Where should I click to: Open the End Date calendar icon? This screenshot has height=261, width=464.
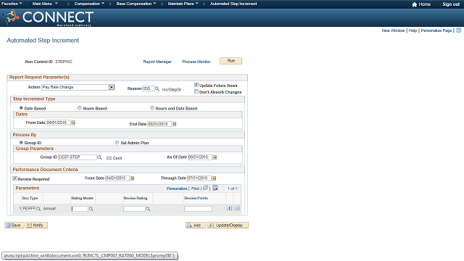(x=174, y=124)
